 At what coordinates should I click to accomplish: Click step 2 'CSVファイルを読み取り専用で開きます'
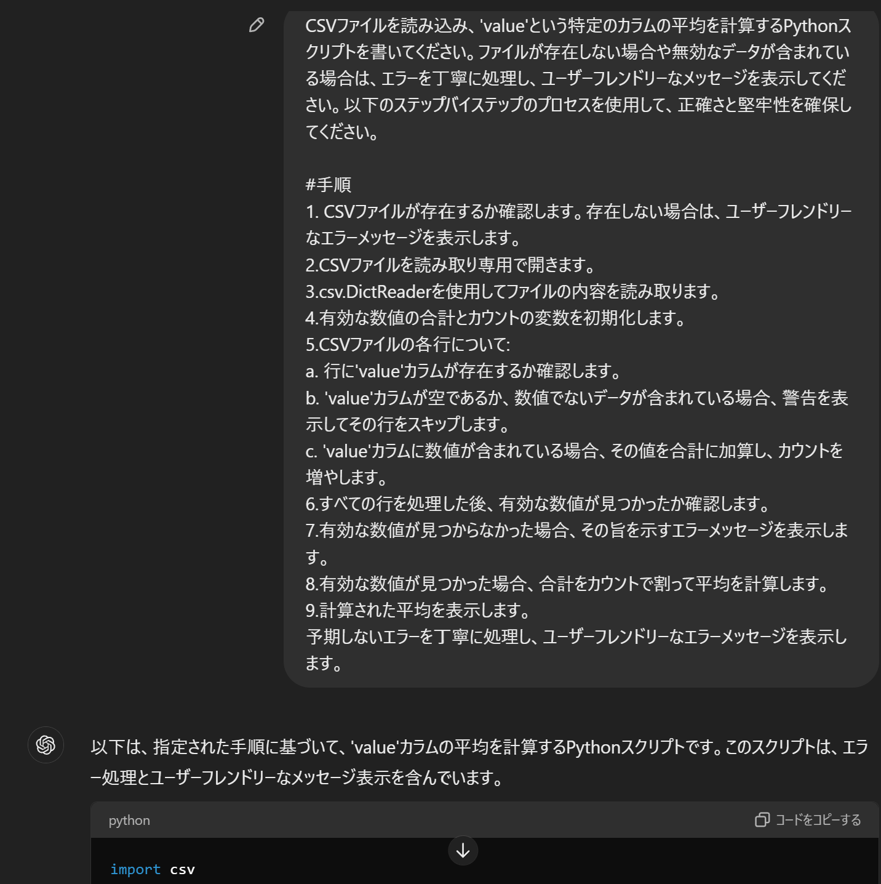click(x=451, y=265)
